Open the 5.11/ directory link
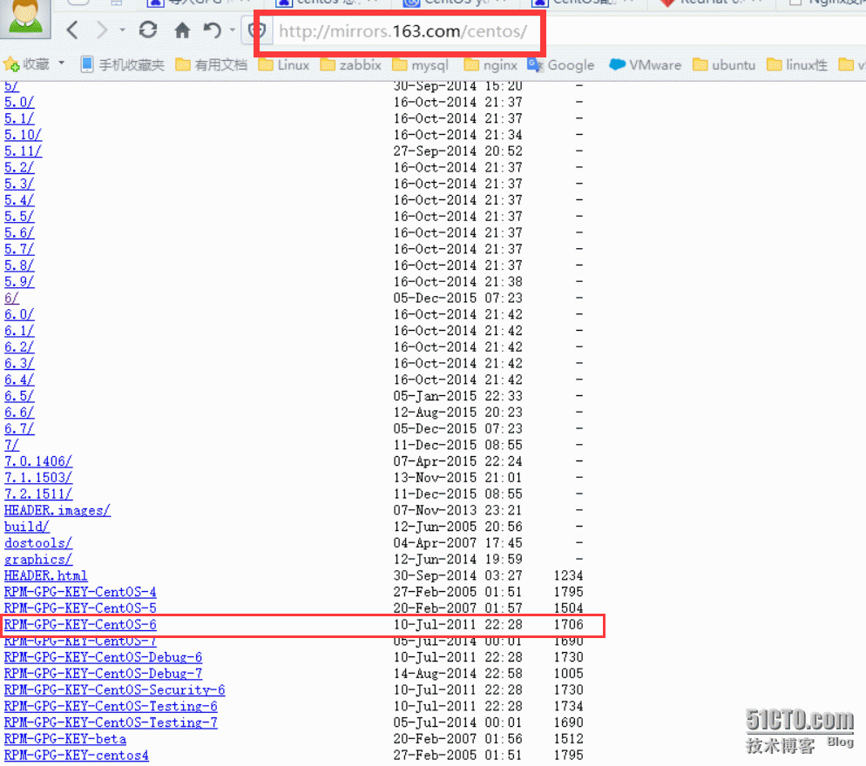 pos(23,151)
